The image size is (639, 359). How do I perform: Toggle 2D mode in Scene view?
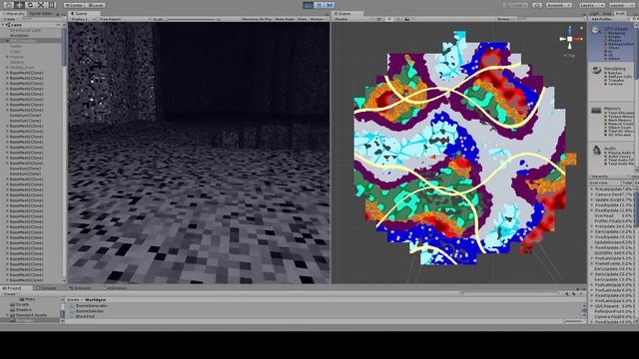coord(379,19)
